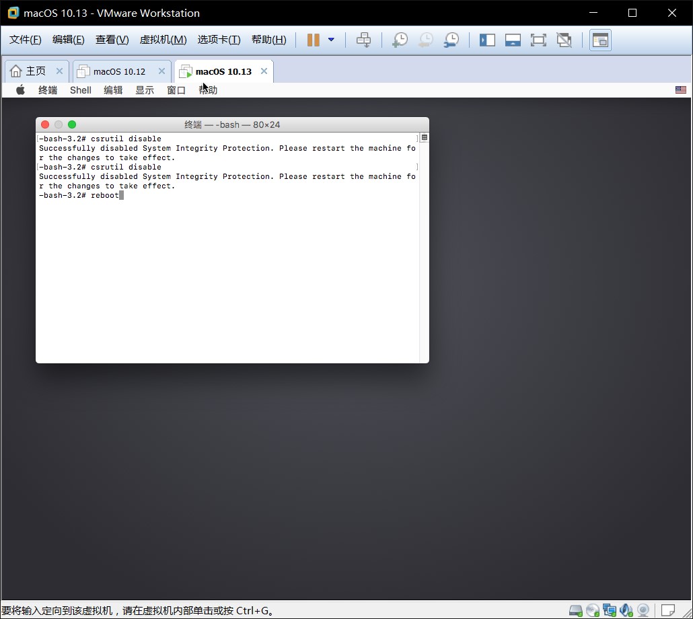Click the status bar input hint text

(x=137, y=611)
